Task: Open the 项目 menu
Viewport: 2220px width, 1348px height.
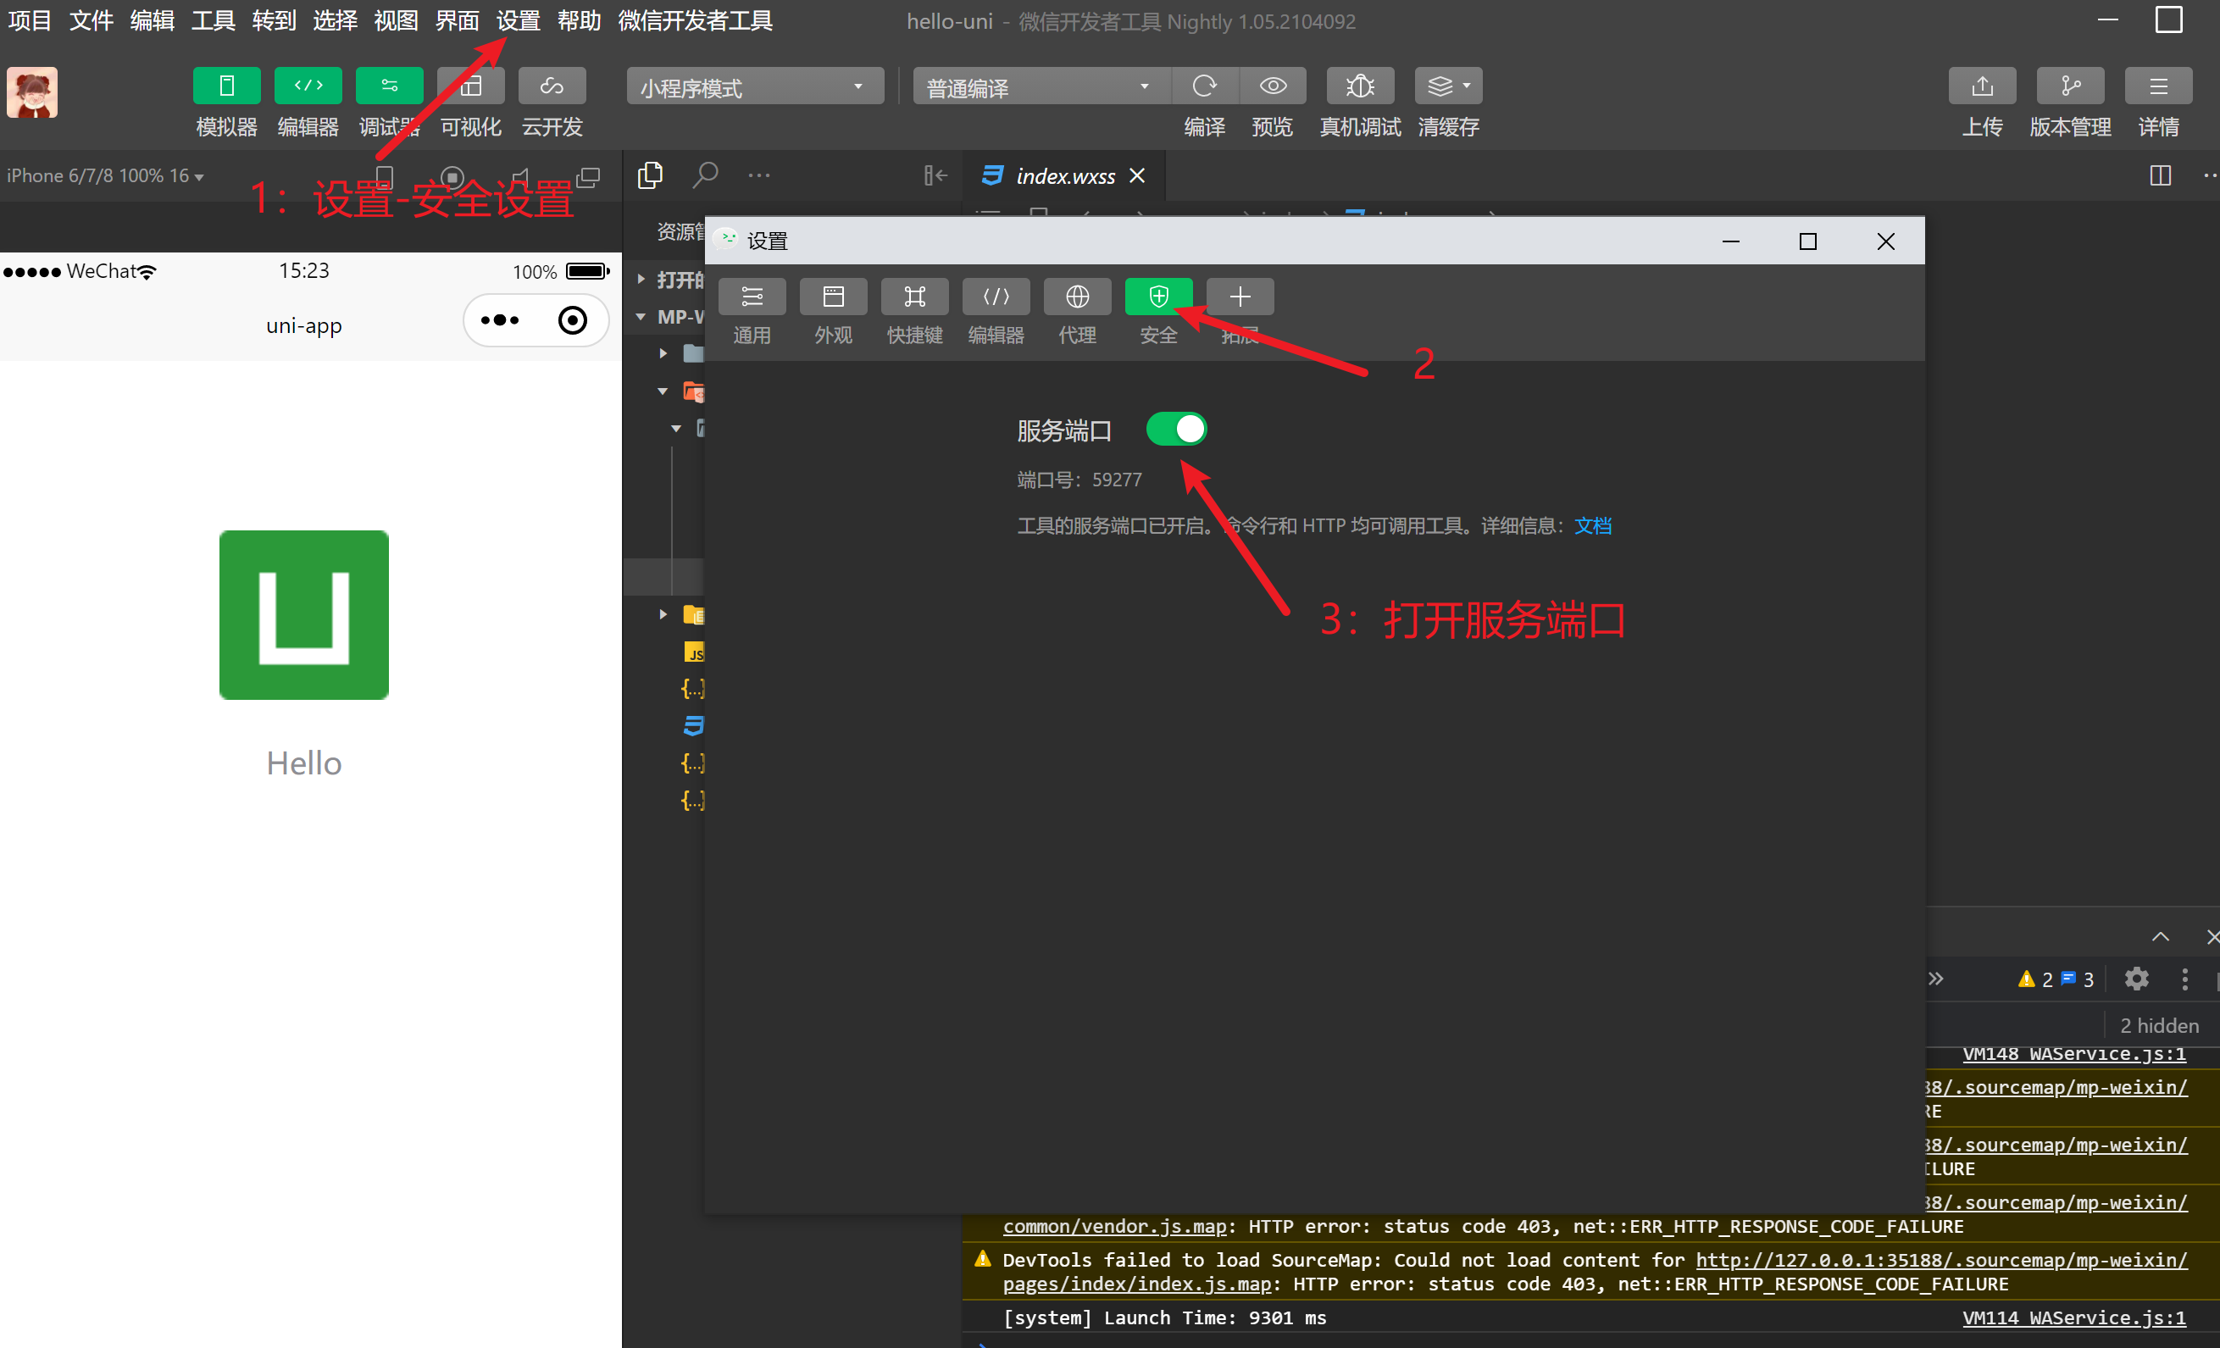Action: (30, 20)
